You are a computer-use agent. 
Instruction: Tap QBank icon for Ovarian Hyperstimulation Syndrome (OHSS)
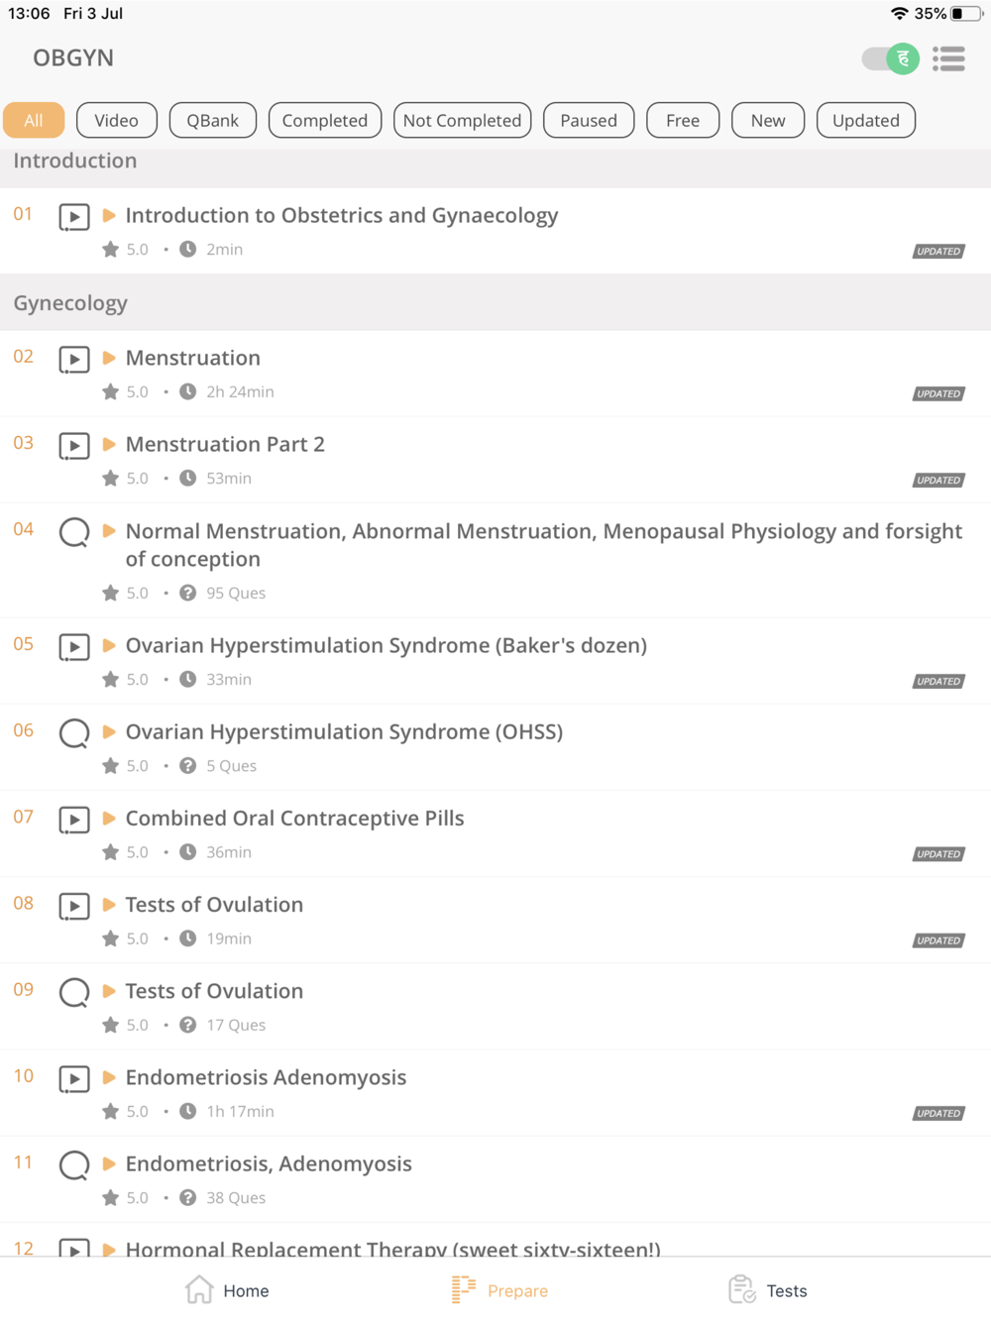click(x=74, y=733)
